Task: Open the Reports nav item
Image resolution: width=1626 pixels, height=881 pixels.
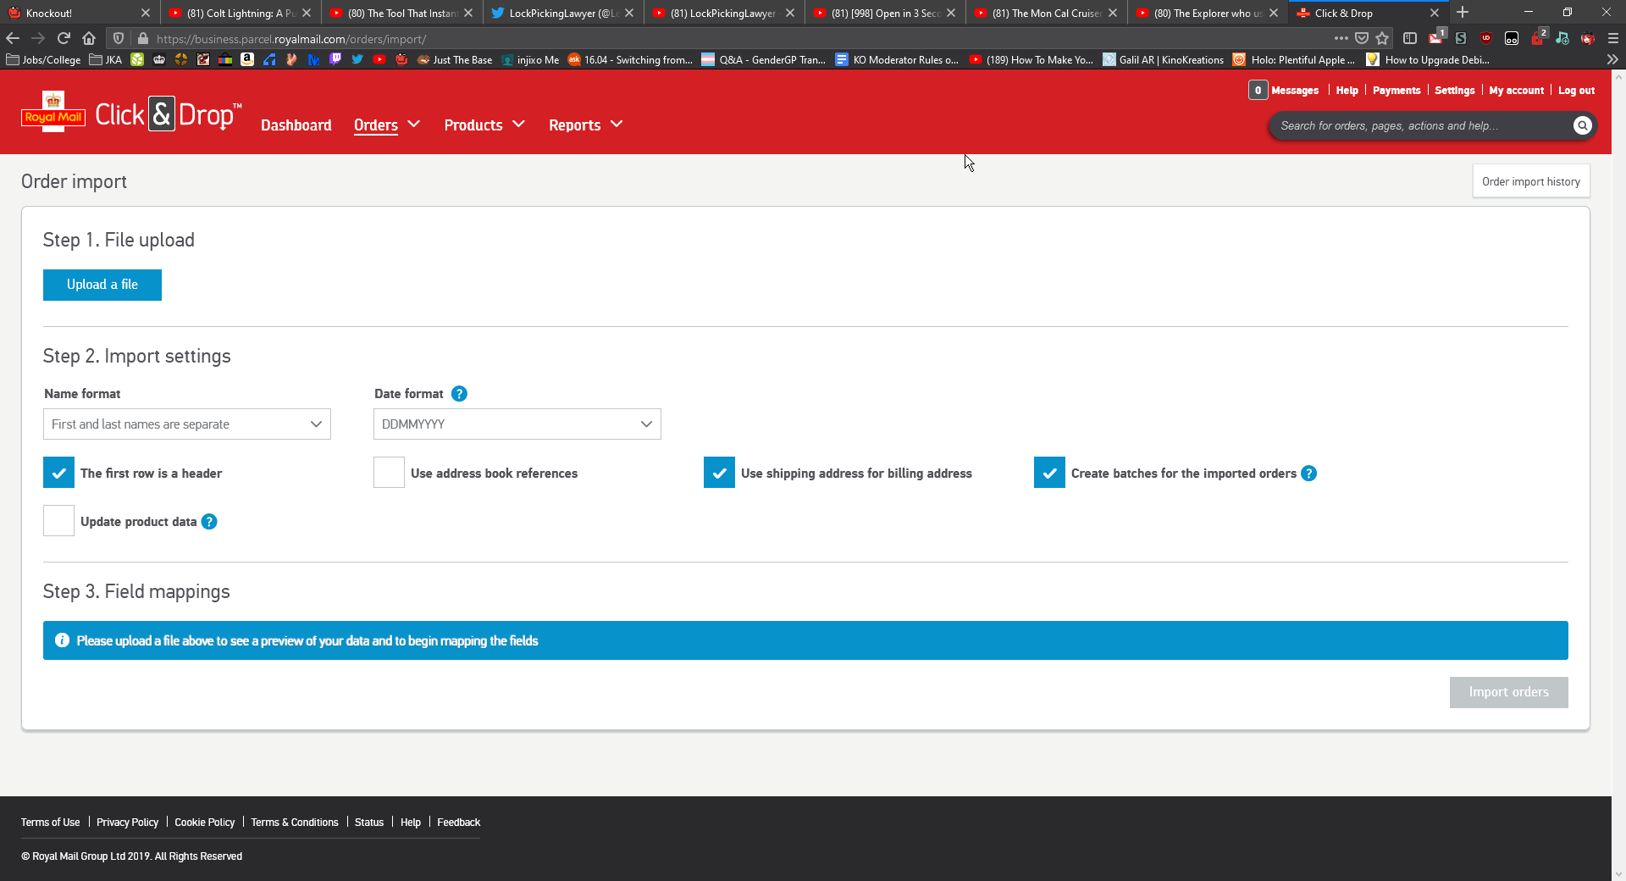Action: pos(575,125)
